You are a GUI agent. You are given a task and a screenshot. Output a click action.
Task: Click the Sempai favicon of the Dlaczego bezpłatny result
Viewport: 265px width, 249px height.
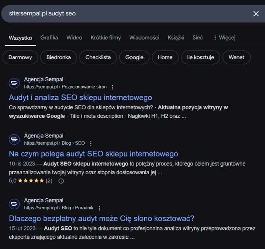(x=14, y=204)
